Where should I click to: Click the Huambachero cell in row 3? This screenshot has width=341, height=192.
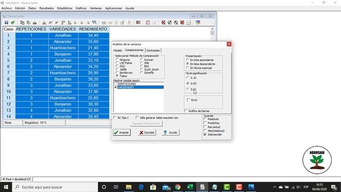pos(63,48)
